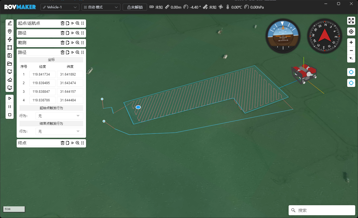The height and width of the screenshot is (218, 358).
Task: Click the compass heading indicator
Action: pos(324,36)
